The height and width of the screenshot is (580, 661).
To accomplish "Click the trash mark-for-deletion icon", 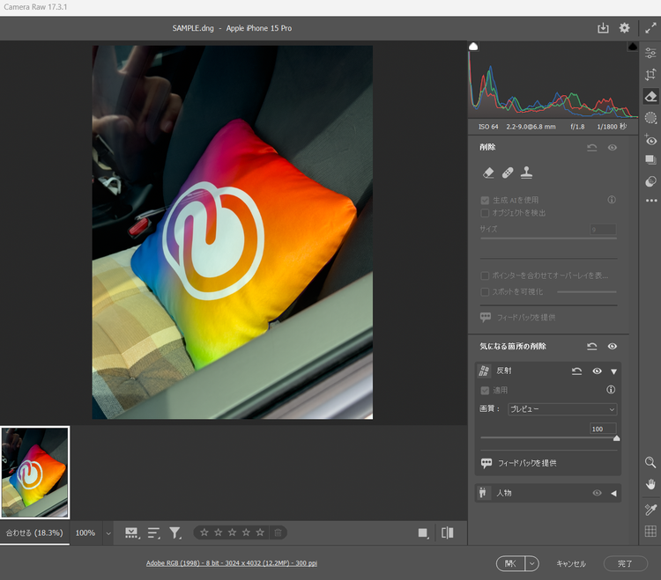I will [278, 532].
